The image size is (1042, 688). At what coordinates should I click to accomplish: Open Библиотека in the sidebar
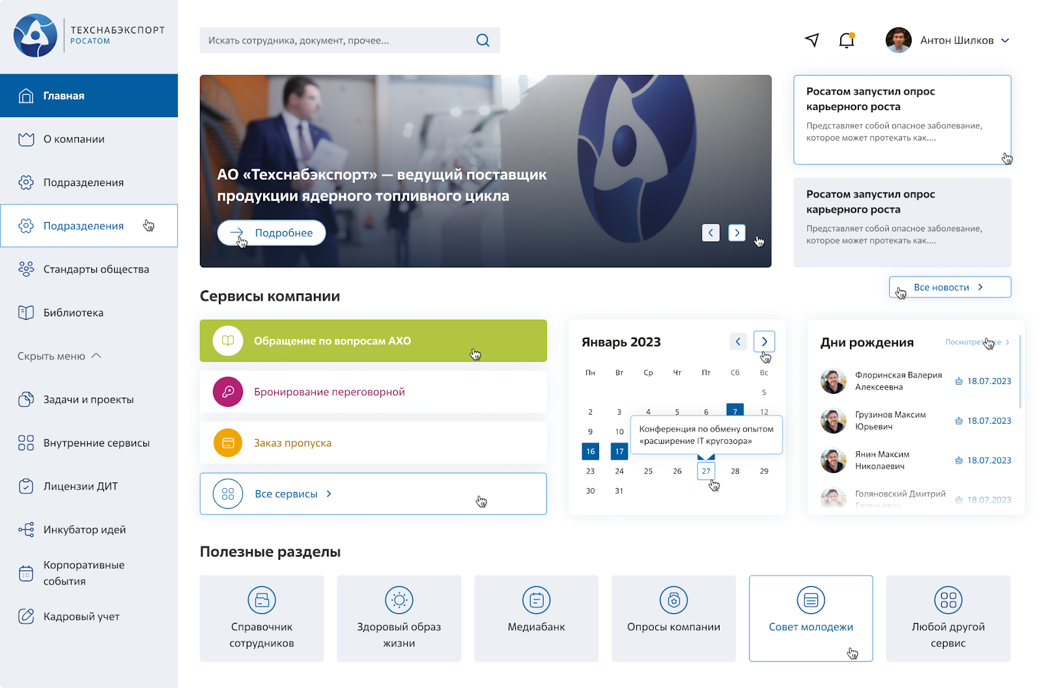tap(73, 313)
